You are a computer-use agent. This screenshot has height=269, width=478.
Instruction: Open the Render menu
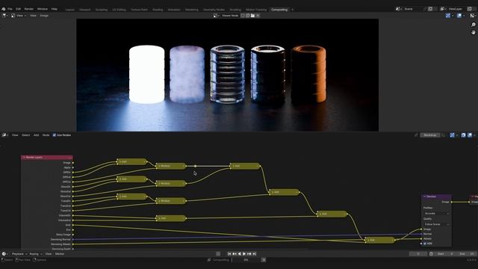(29, 9)
